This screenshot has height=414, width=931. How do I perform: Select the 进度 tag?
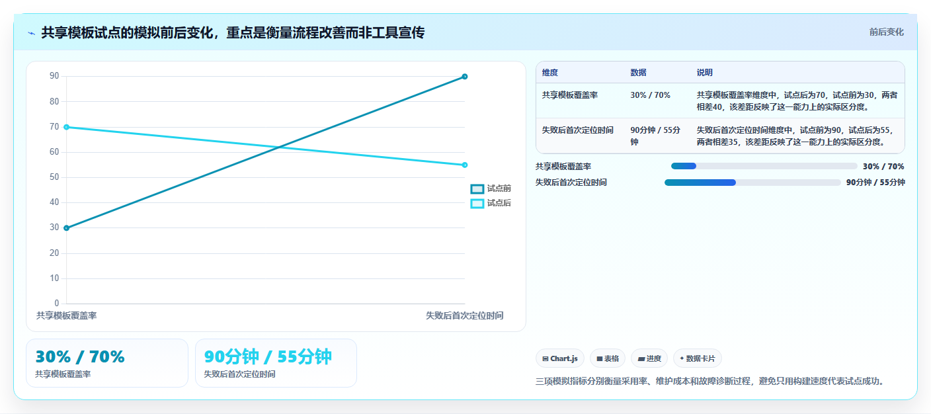click(x=649, y=358)
